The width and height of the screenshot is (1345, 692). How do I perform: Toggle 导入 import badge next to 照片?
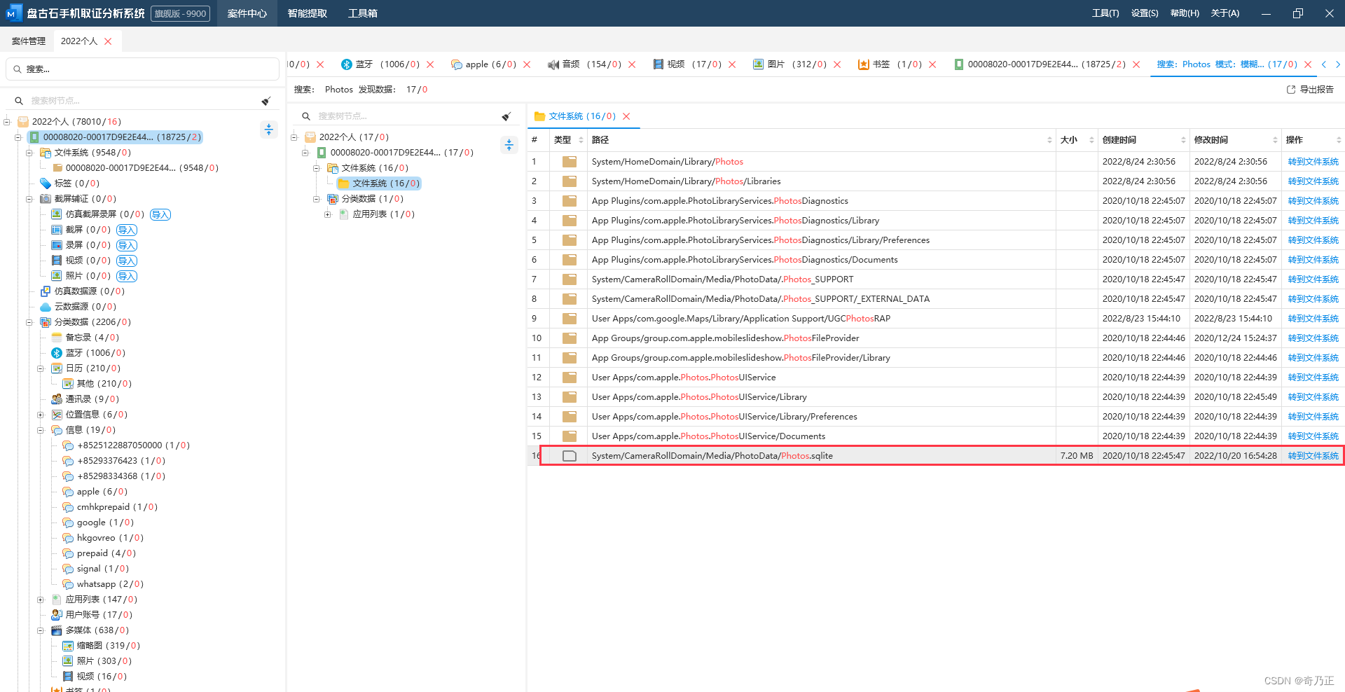pos(127,276)
